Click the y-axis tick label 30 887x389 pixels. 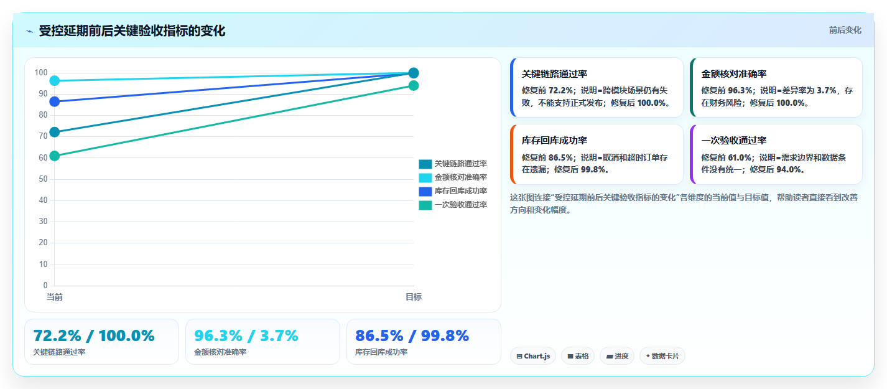coord(43,222)
